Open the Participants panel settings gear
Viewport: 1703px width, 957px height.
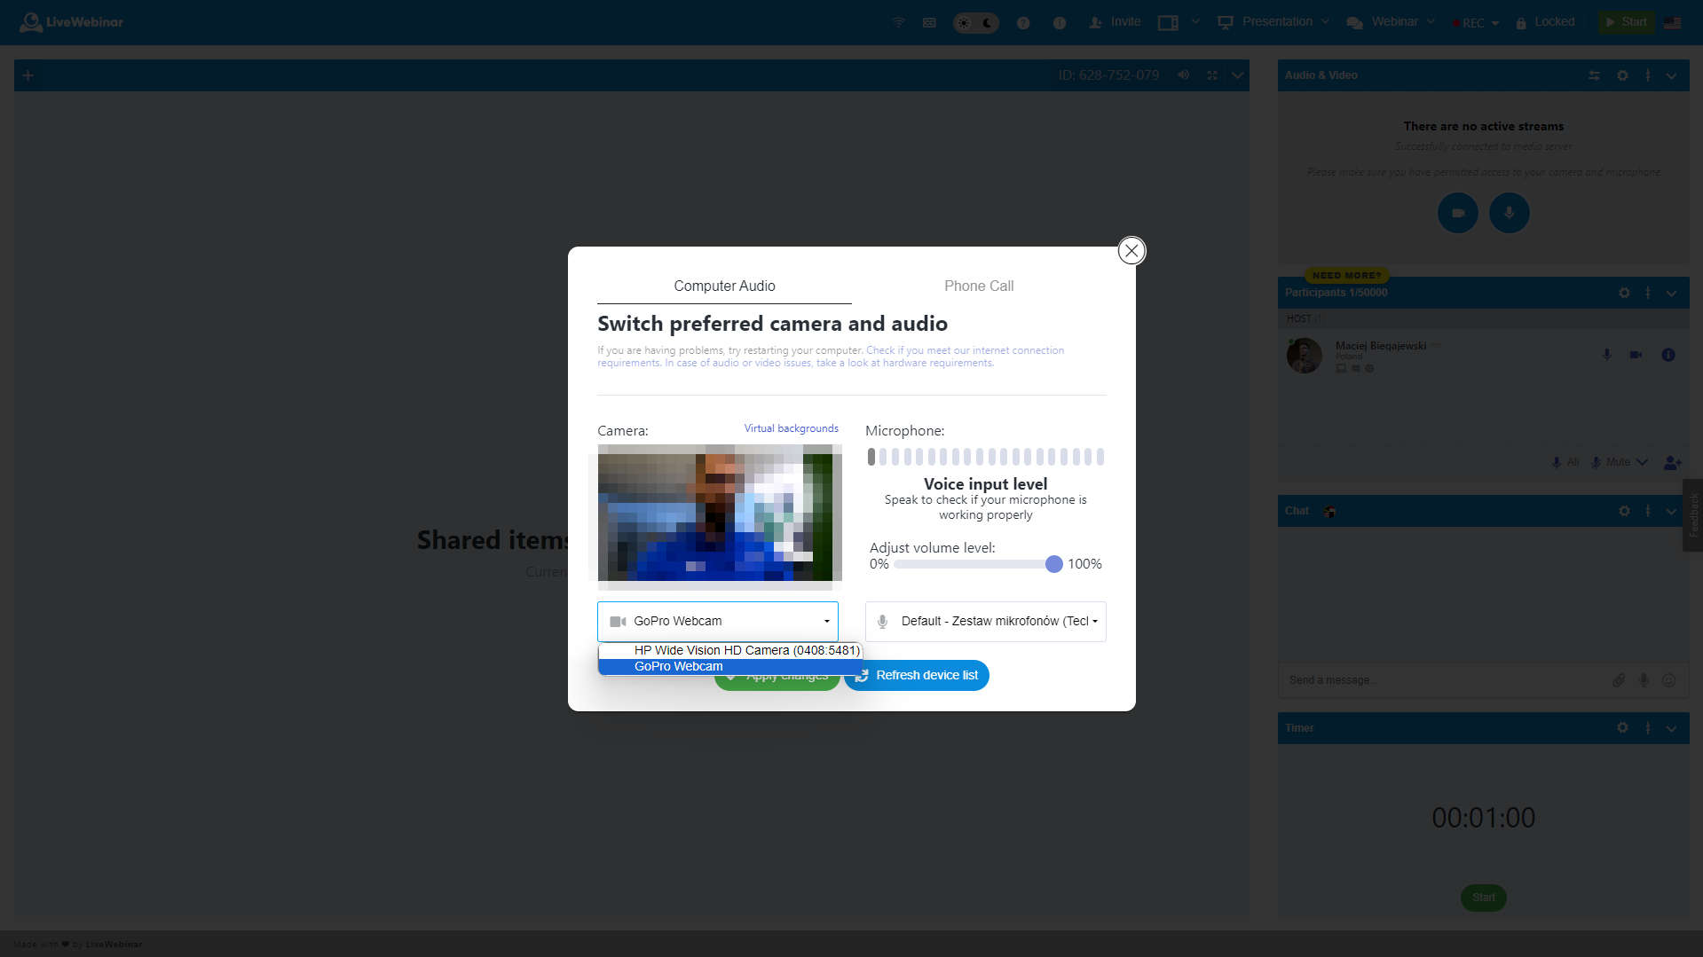[x=1623, y=293]
